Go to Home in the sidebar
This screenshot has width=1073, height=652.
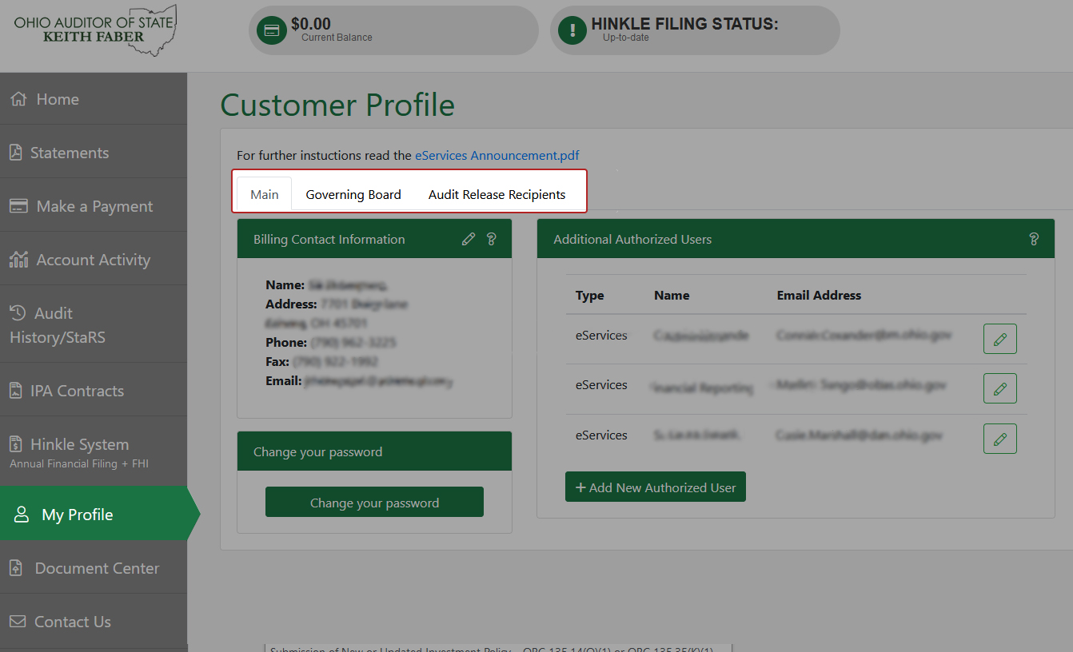click(58, 99)
